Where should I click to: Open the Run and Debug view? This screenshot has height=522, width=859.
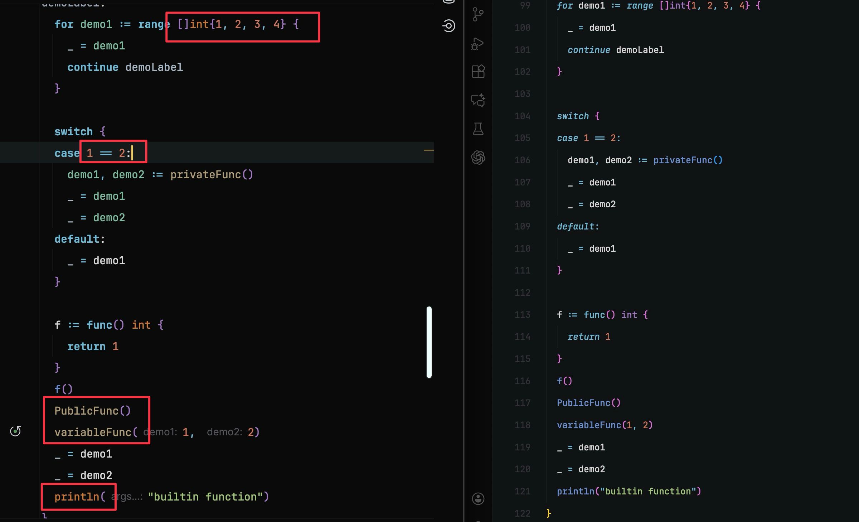pos(478,44)
